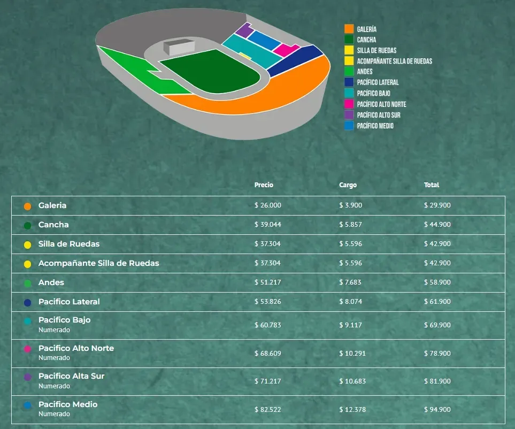Screen dimensions: 515x429
Task: Select the Galeria row in price table
Action: pos(258,205)
